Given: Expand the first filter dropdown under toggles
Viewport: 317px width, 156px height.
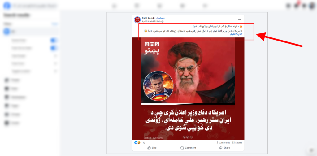Looking at the screenshot, I should (55, 56).
